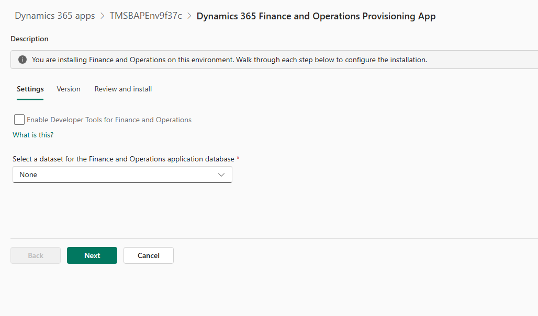
Task: Click the breadcrumb chevron after TMSBAPEnv9f37c
Action: click(x=189, y=16)
